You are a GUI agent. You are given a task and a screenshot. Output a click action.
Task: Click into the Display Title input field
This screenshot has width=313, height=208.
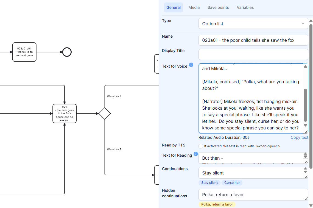click(253, 54)
